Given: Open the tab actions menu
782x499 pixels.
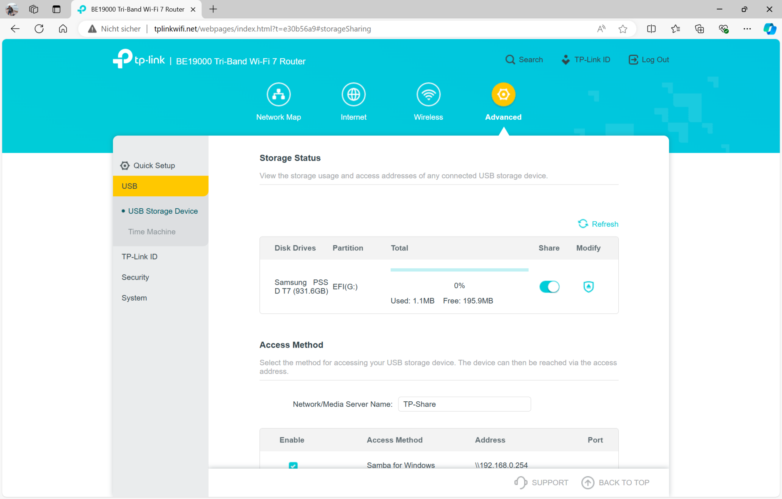Looking at the screenshot, I should coord(56,9).
